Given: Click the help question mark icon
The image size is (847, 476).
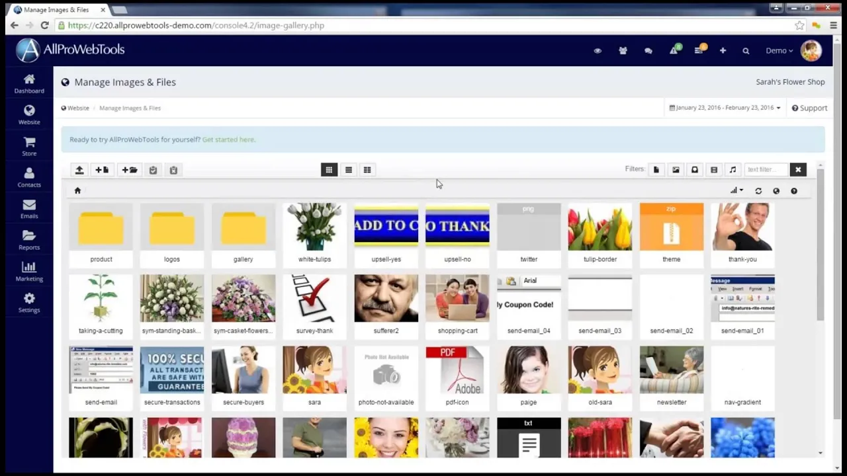Looking at the screenshot, I should pos(794,191).
